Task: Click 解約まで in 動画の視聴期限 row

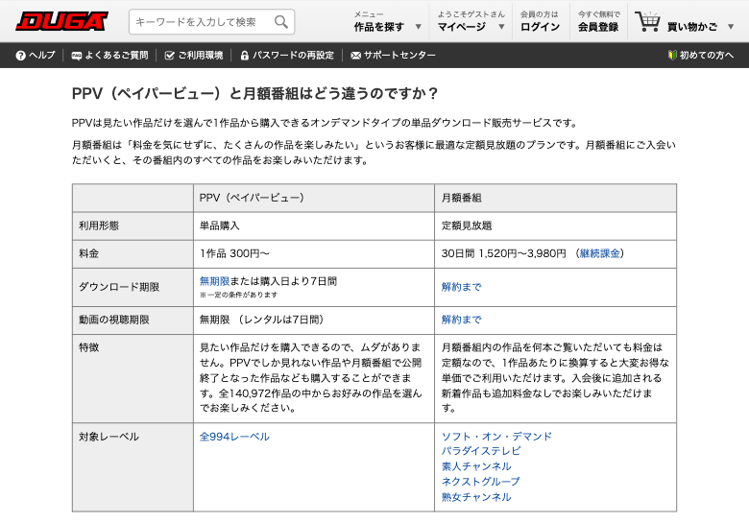Action: (462, 320)
